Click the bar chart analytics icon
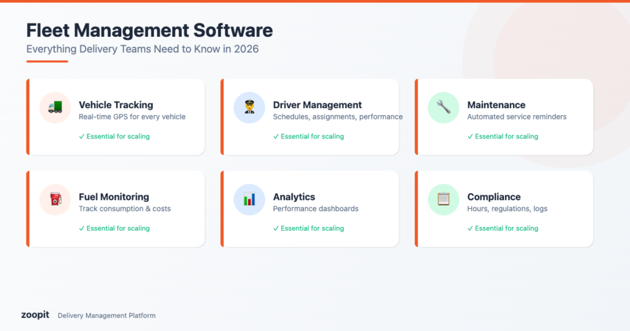The width and height of the screenshot is (630, 331). click(249, 199)
